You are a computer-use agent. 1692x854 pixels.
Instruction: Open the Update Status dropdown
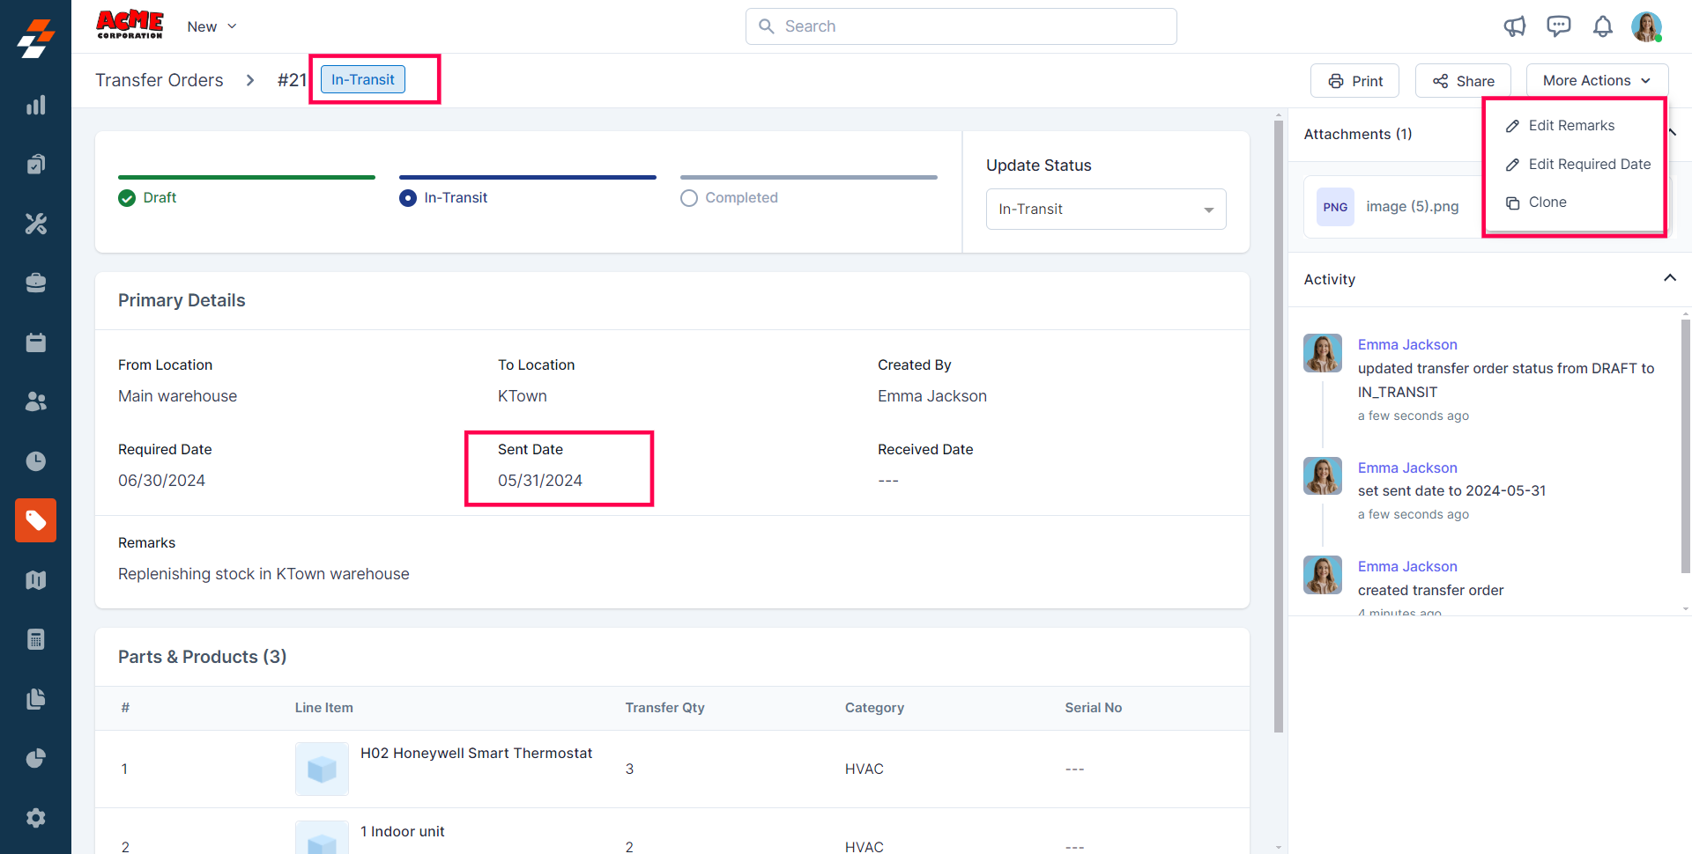point(1105,210)
